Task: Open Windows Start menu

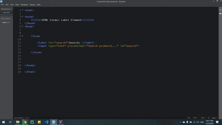Action: (x=3, y=122)
